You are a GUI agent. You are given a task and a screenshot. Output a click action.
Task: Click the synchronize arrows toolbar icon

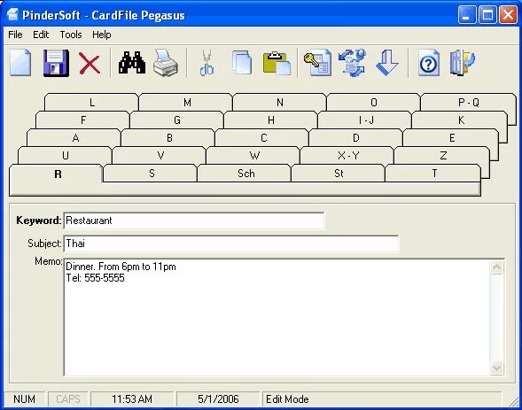352,63
